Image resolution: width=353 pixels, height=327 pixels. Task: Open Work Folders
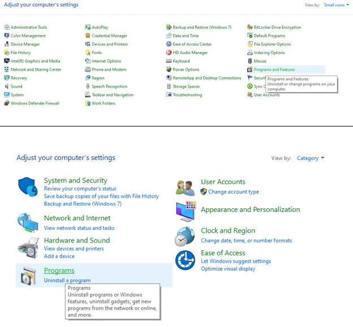pyautogui.click(x=104, y=103)
